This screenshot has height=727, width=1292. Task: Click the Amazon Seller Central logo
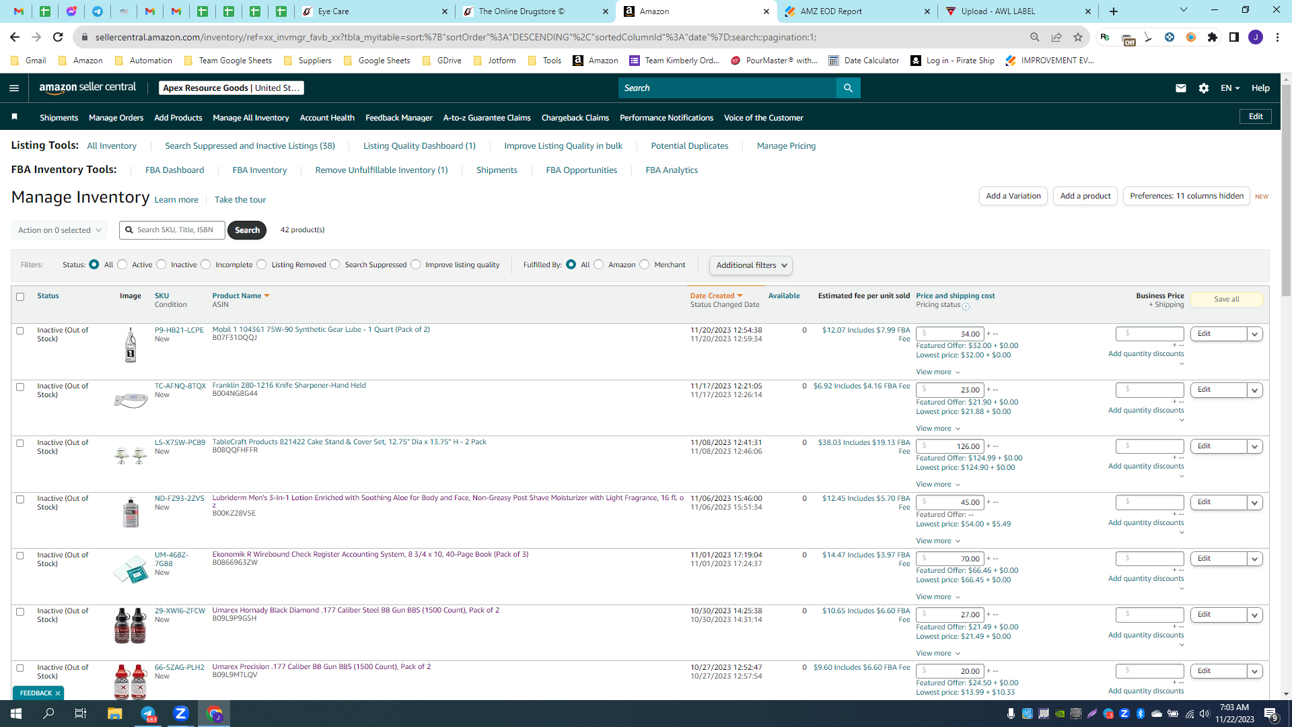tap(87, 88)
